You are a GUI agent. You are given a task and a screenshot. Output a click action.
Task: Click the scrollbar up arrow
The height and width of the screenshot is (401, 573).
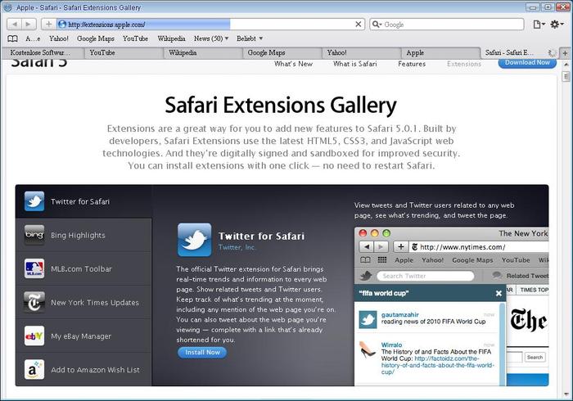(566, 65)
